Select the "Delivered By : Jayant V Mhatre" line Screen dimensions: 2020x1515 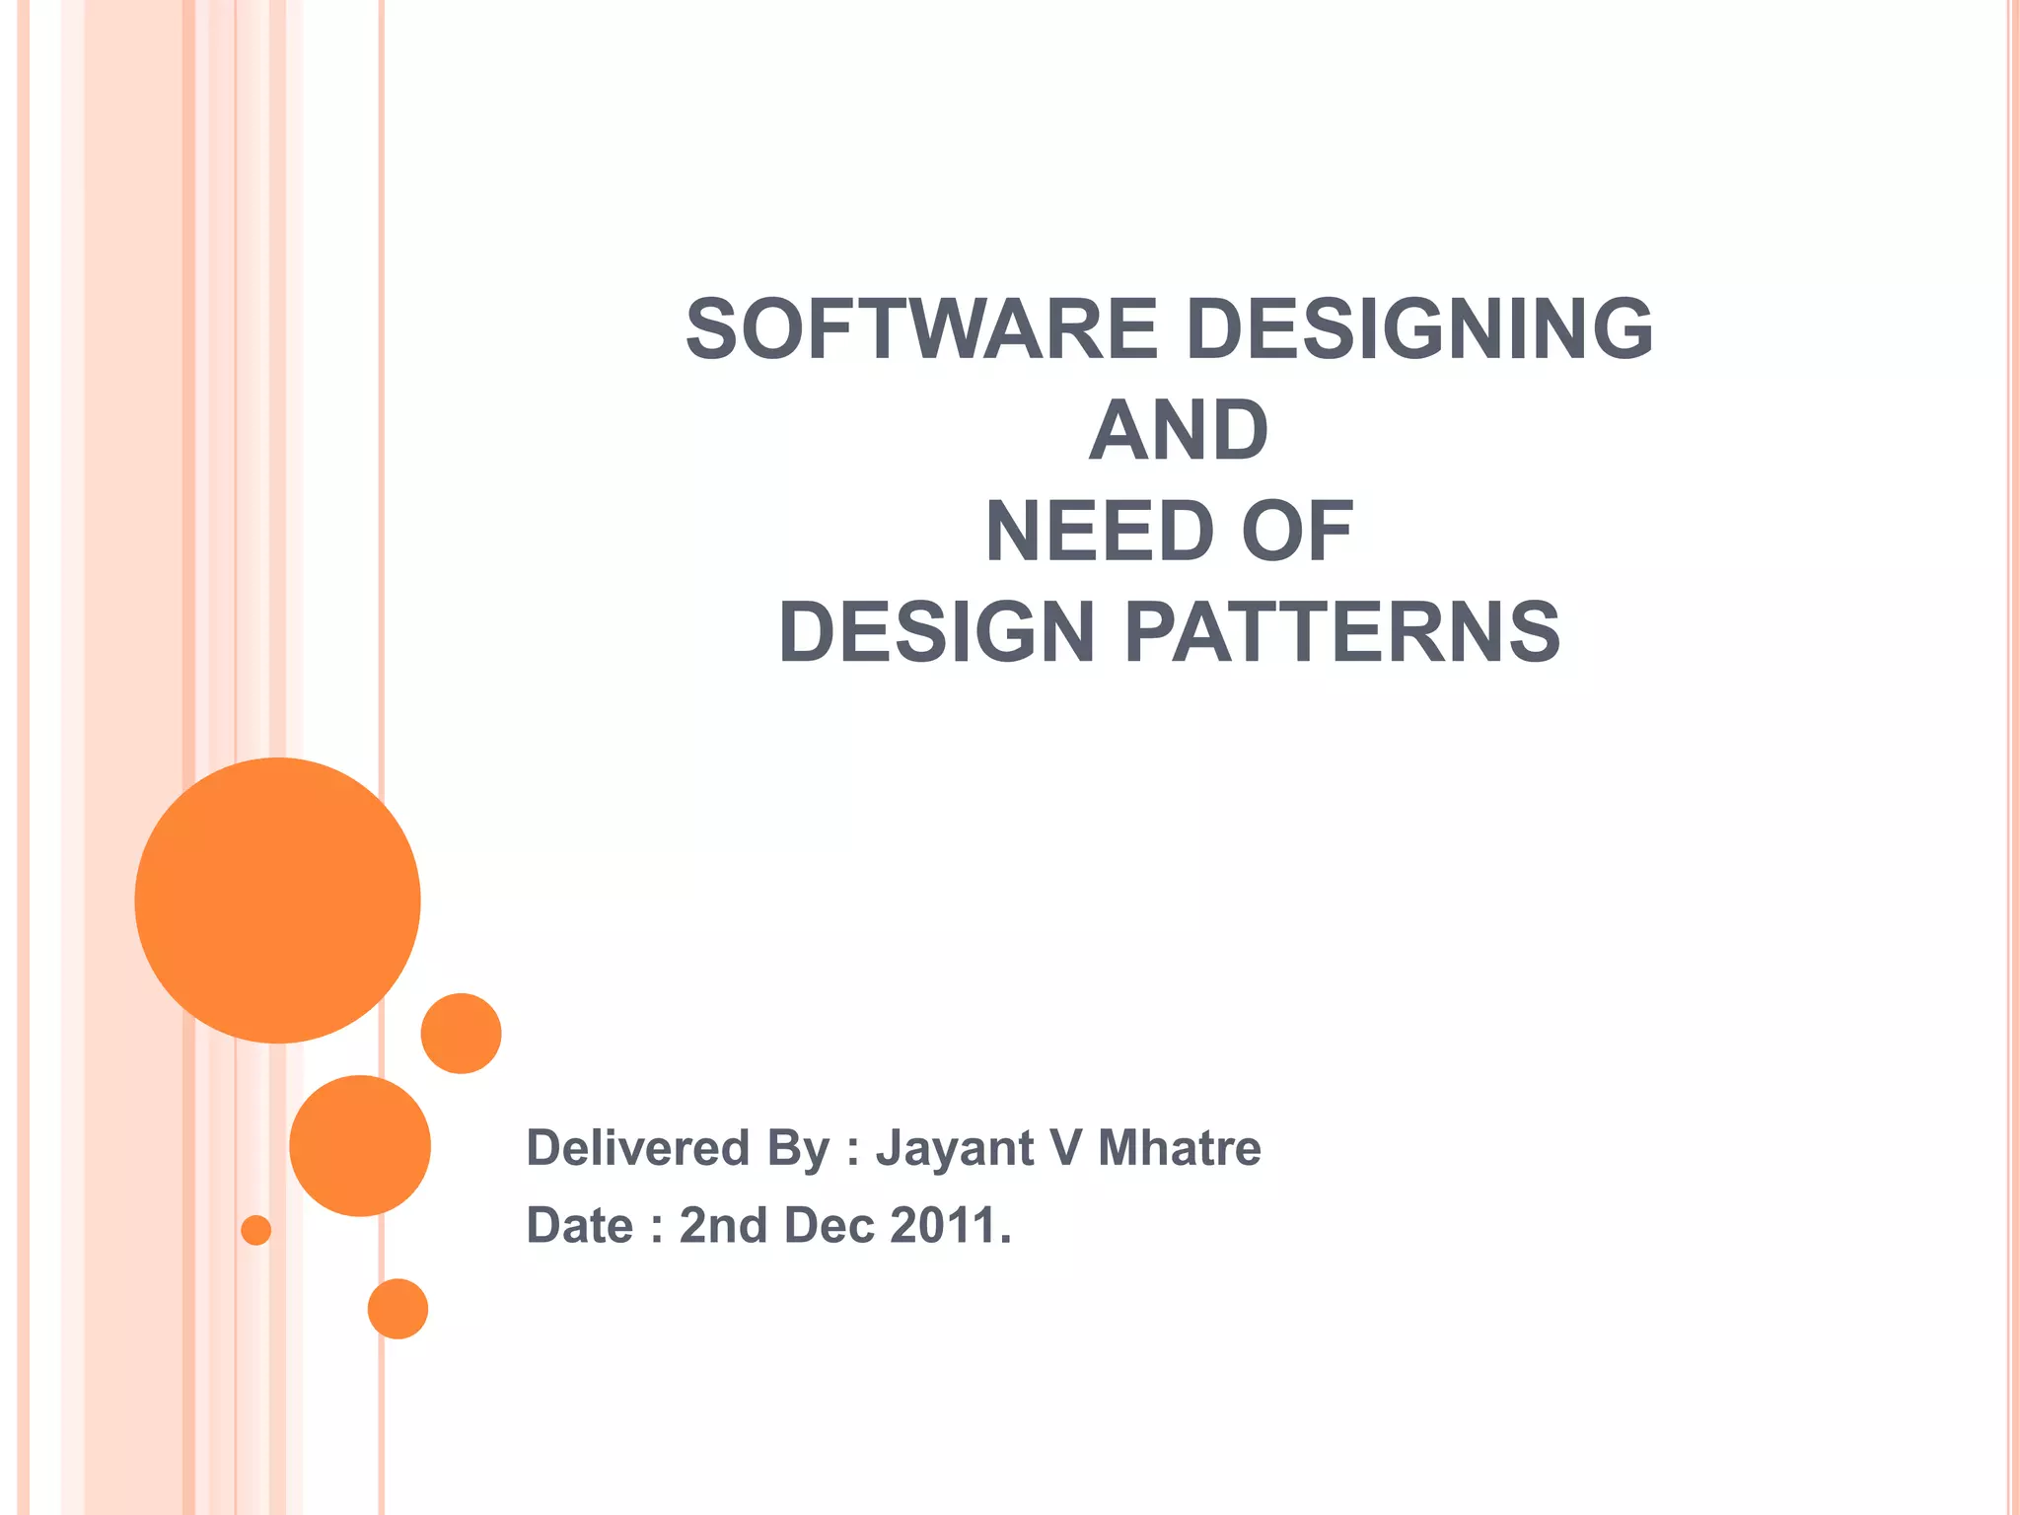(x=894, y=1148)
